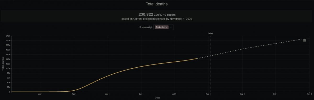Click the Date axis title
Viewport: 314px width, 100px height.
[157, 98]
